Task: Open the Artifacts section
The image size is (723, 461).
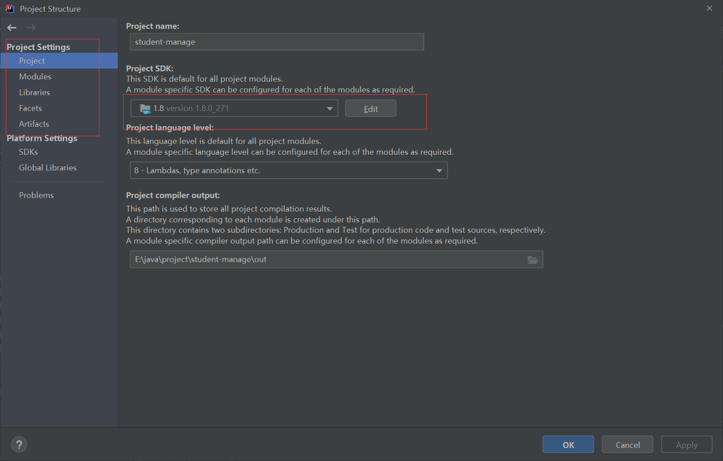Action: (34, 124)
